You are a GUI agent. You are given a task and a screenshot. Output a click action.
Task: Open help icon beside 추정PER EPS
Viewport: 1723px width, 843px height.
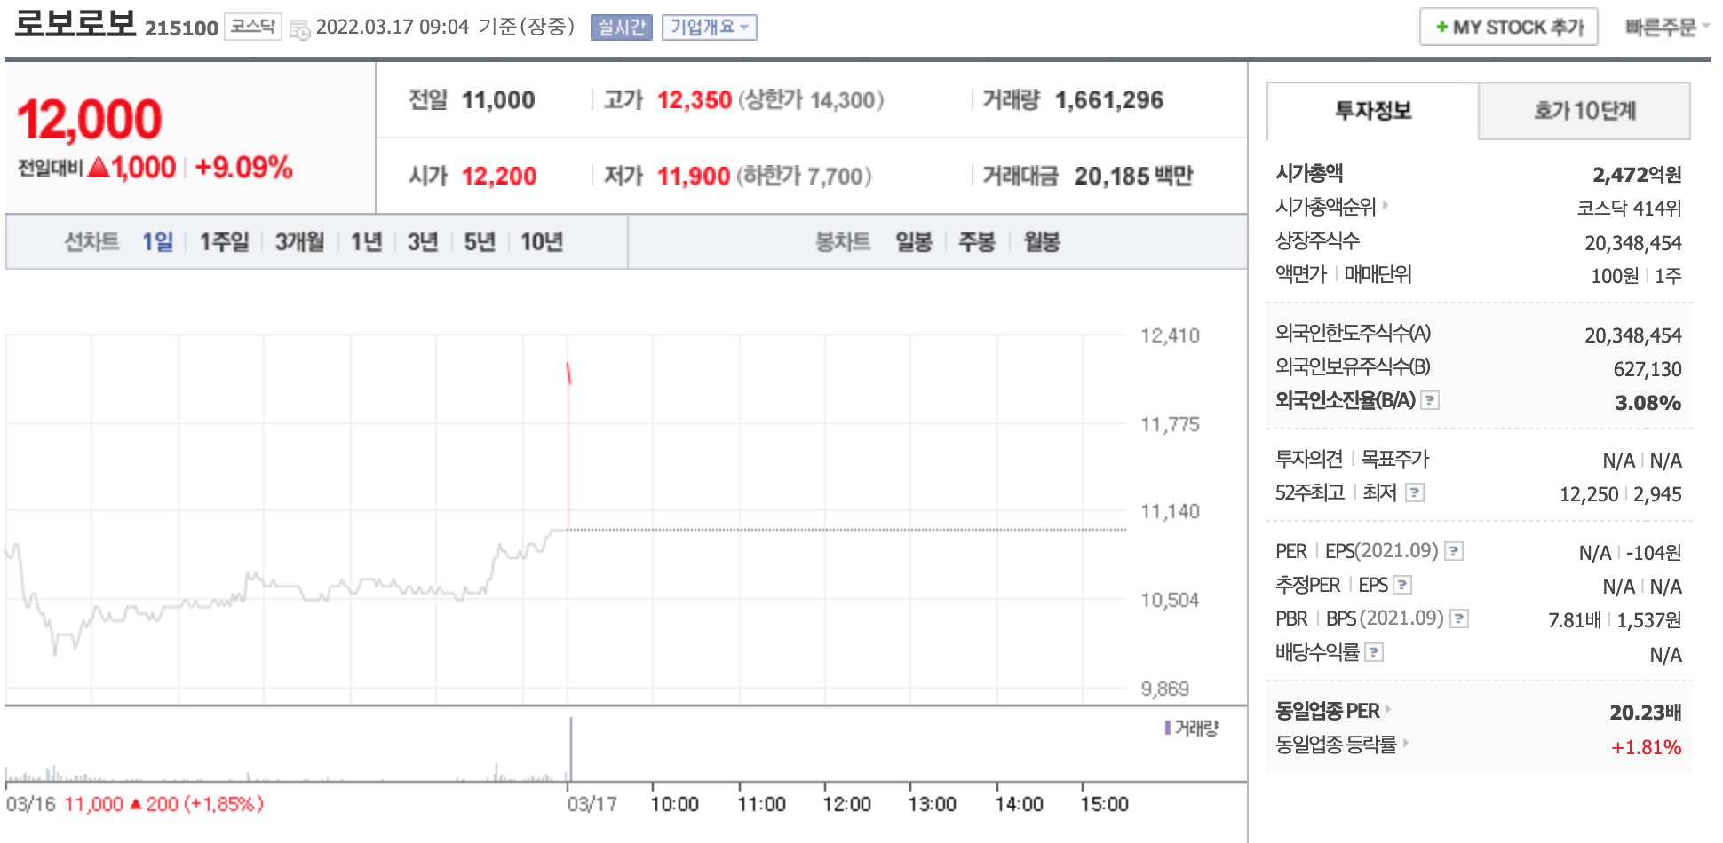pyautogui.click(x=1402, y=585)
